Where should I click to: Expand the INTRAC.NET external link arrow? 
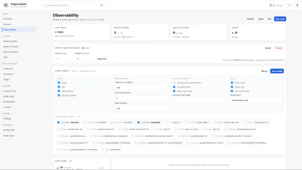tap(34, 130)
